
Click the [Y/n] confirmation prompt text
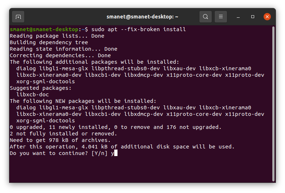99,153
